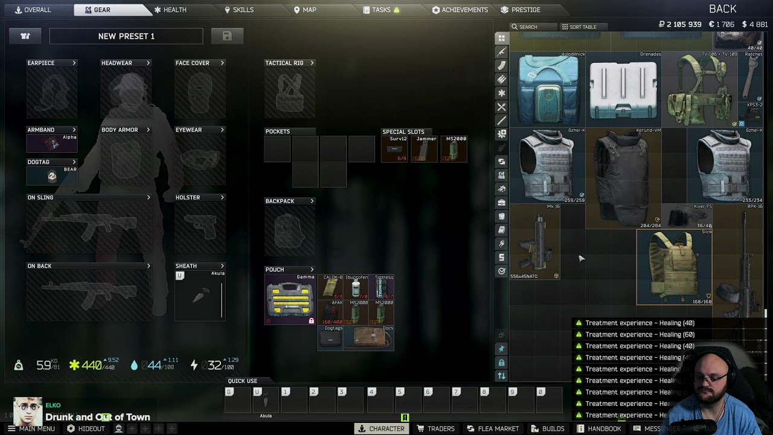The width and height of the screenshot is (773, 435).
Task: Expand the On Sling slot chevron
Action: (148, 198)
